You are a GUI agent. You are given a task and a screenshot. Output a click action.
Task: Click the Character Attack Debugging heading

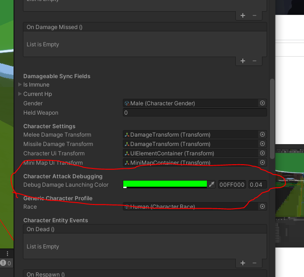coord(63,176)
